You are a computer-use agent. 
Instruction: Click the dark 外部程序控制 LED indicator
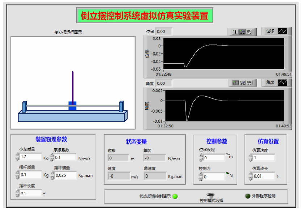click(248, 196)
